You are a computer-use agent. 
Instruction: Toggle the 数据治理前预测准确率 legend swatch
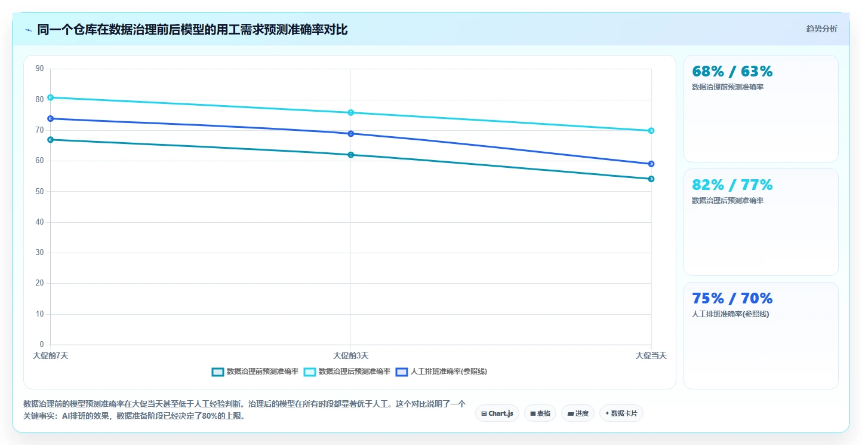point(218,372)
